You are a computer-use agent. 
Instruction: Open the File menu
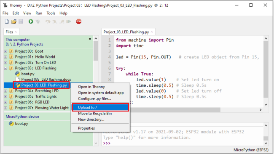pyautogui.click(x=5, y=13)
